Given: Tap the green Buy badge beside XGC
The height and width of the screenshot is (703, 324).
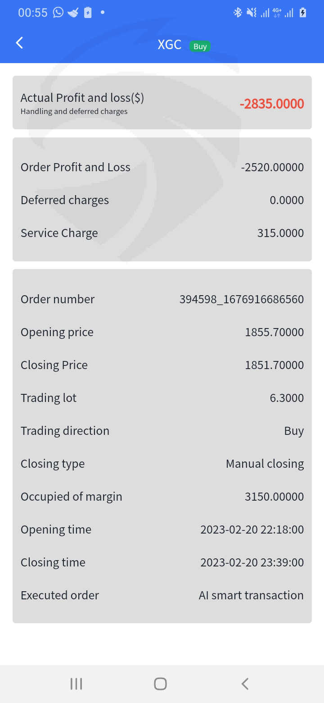Looking at the screenshot, I should coord(200,46).
